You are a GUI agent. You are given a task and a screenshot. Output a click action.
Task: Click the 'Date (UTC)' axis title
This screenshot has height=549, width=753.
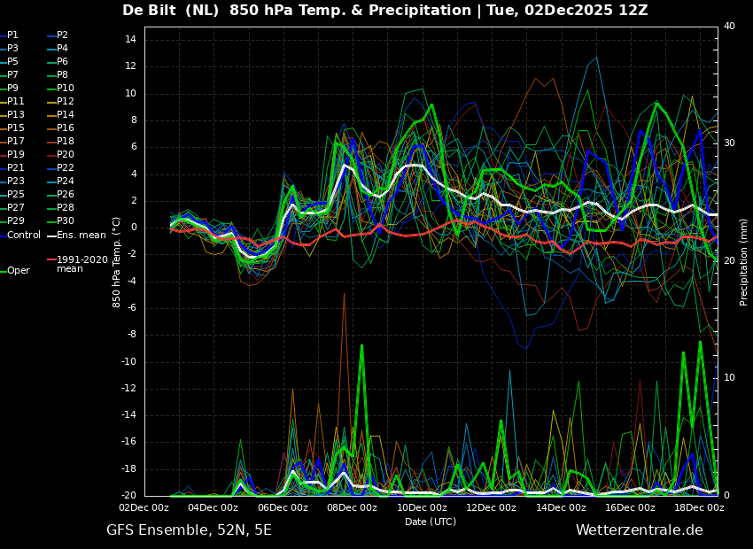coord(431,522)
